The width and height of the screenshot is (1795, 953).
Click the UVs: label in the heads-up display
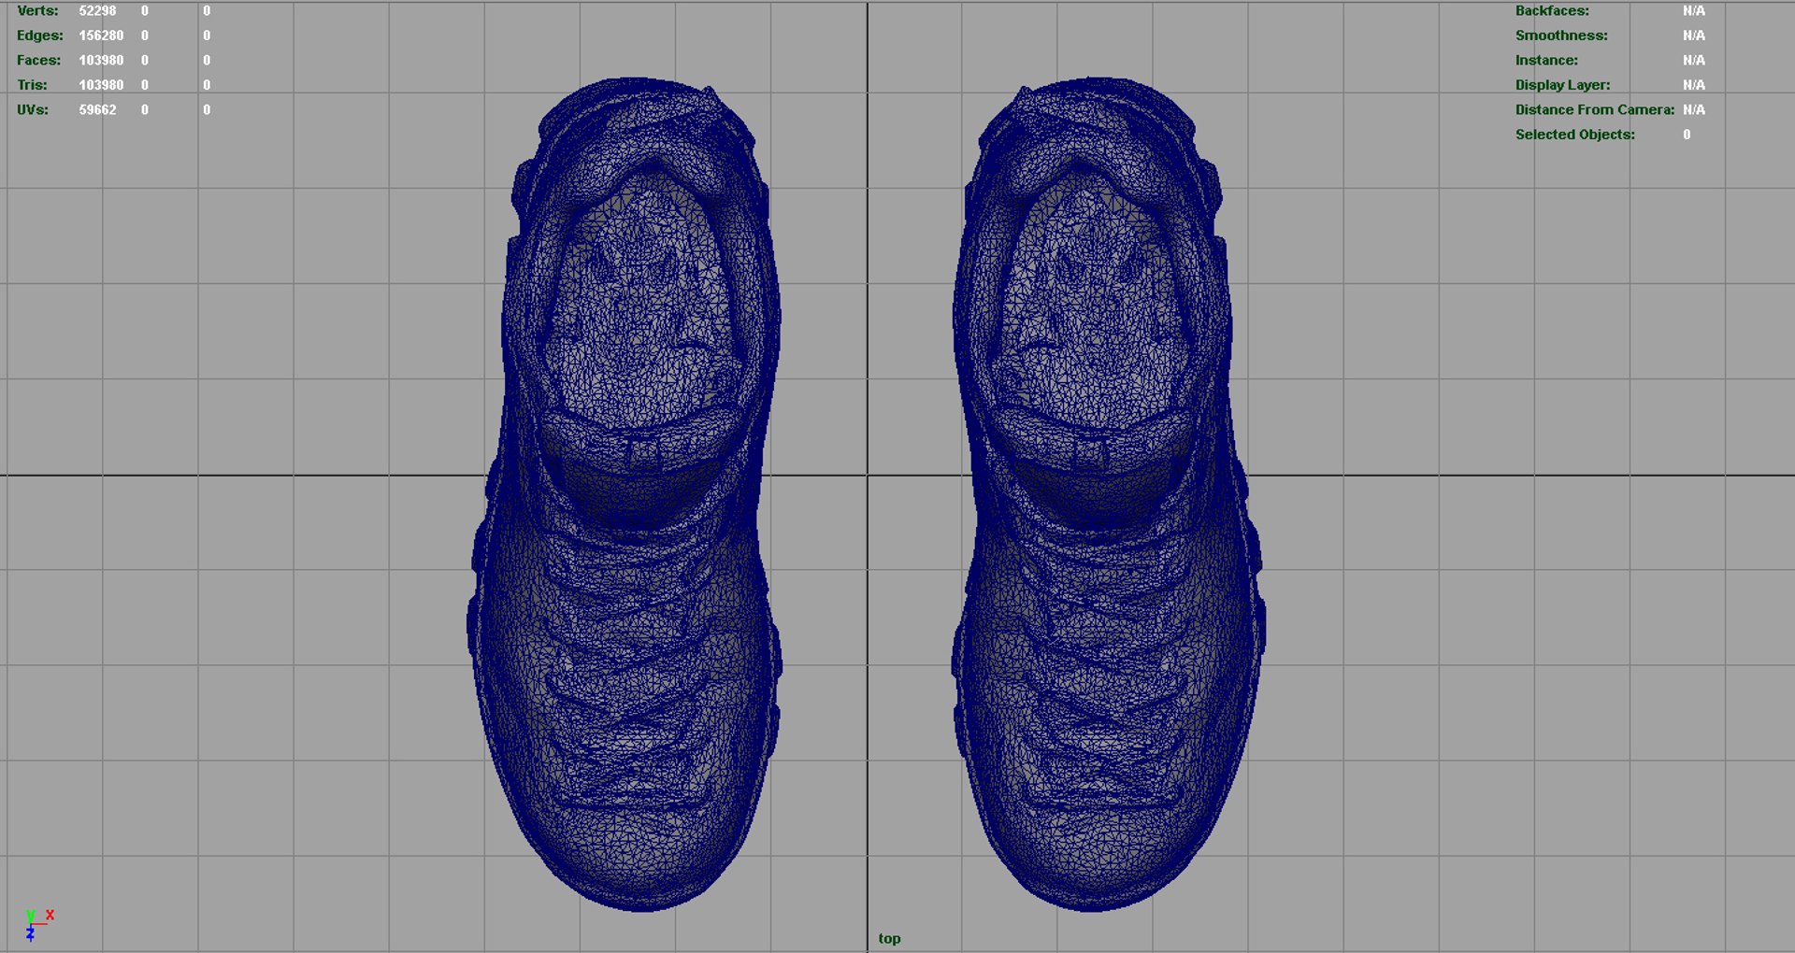pos(33,109)
